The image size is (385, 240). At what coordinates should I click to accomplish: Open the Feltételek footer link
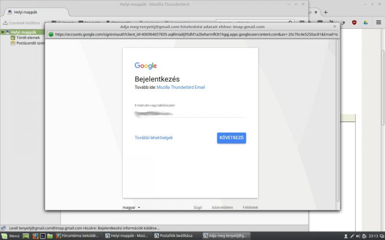(250, 207)
